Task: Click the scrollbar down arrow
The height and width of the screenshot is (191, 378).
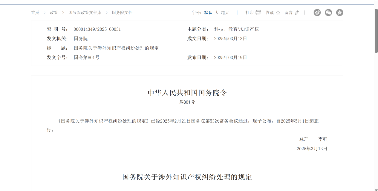Action: click(376, 189)
